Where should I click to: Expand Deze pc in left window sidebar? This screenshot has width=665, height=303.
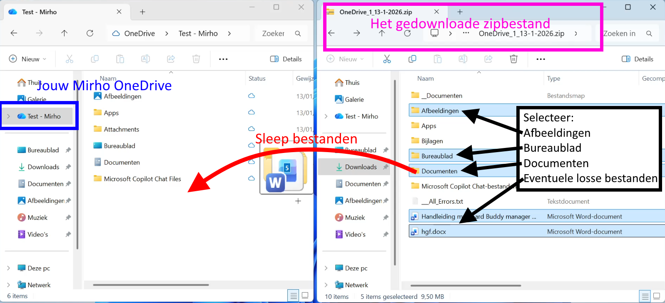[8, 268]
